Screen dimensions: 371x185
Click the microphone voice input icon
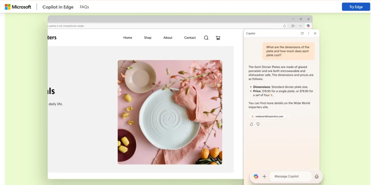coord(316,176)
